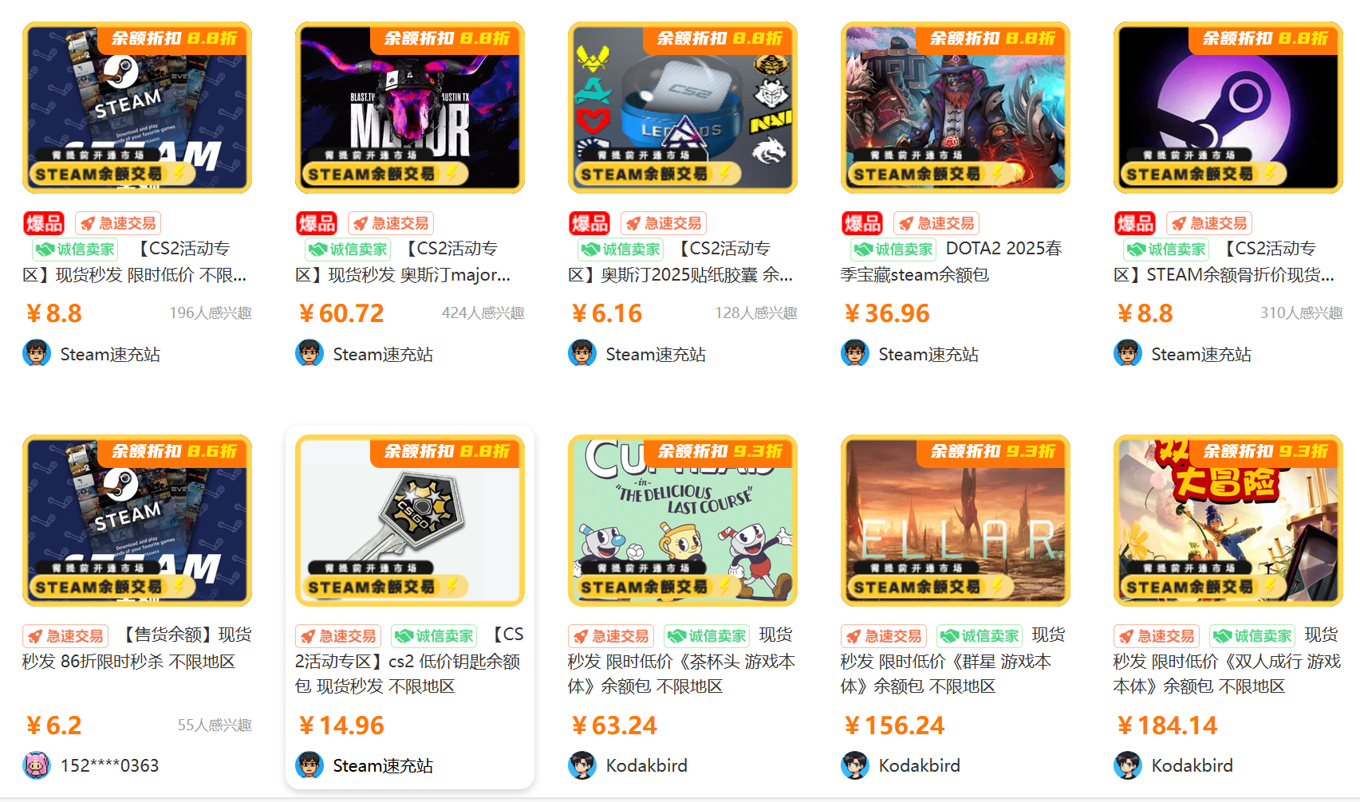This screenshot has height=802, width=1360.
Task: Open the purple Steam logo thumbnail
Action: [1228, 108]
